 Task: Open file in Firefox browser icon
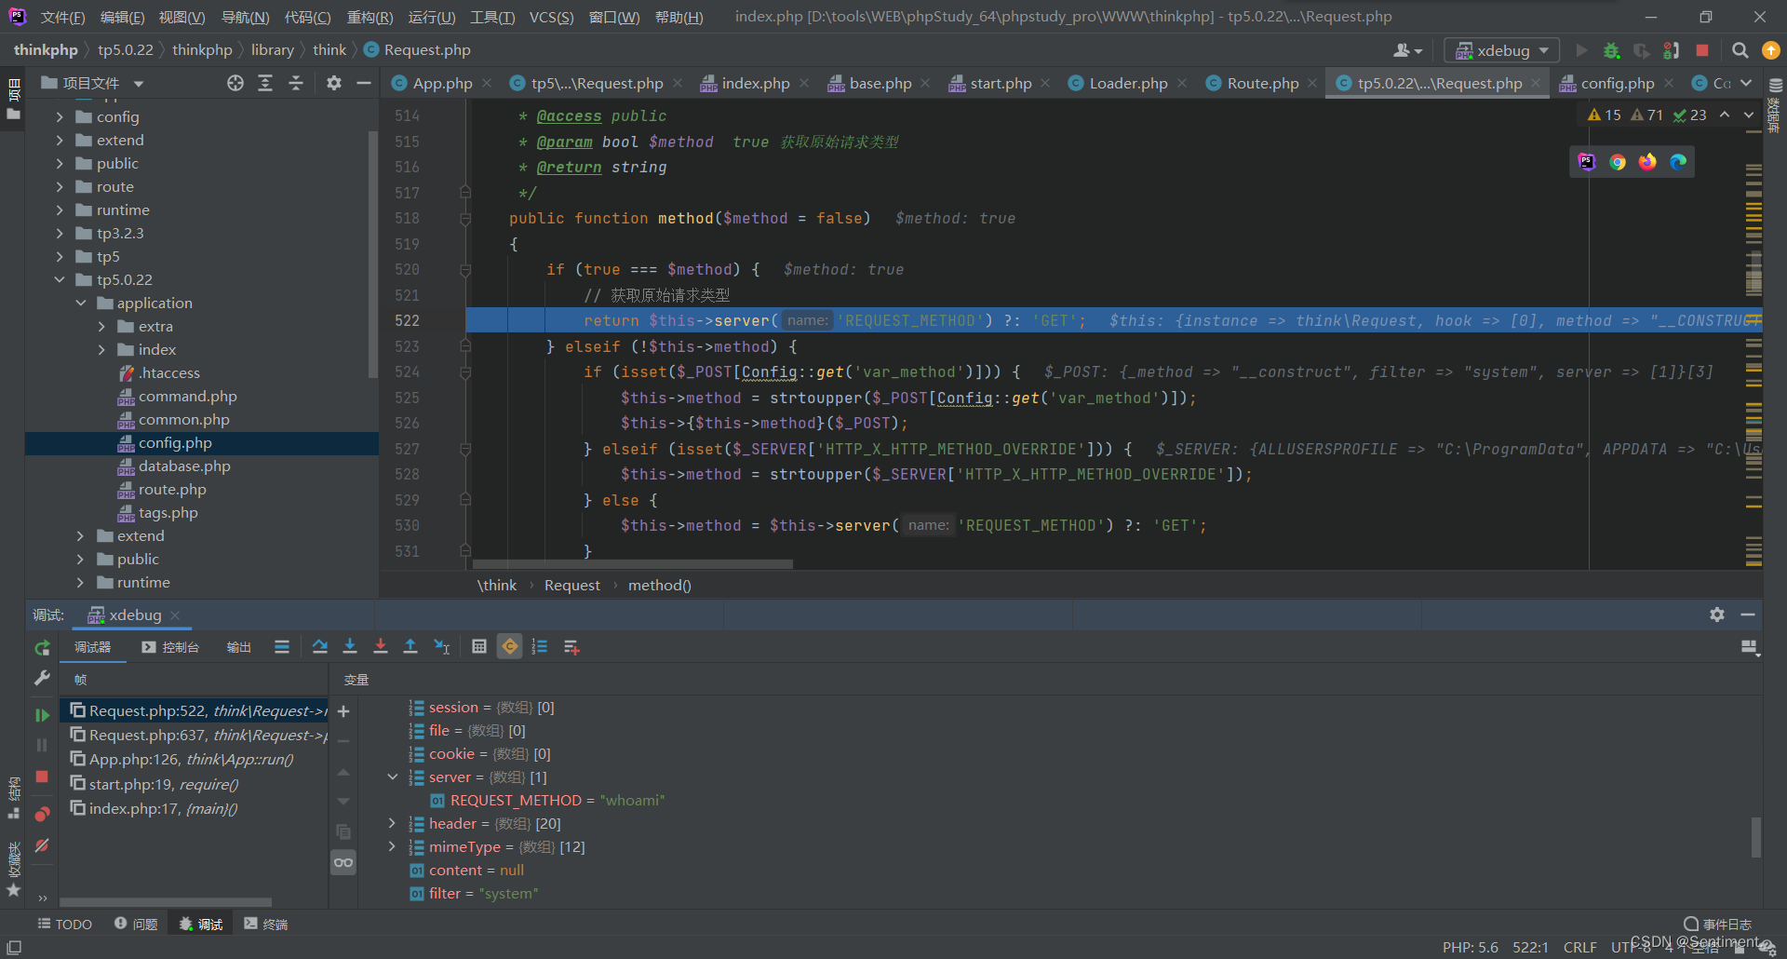click(1647, 162)
